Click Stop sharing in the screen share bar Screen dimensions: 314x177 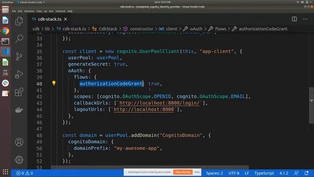[183, 172]
